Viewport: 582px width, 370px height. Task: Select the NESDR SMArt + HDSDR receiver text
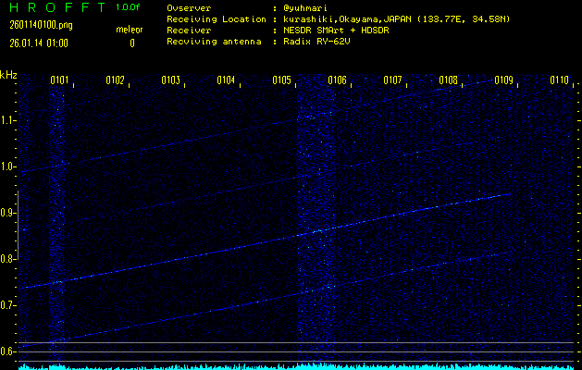(x=339, y=30)
